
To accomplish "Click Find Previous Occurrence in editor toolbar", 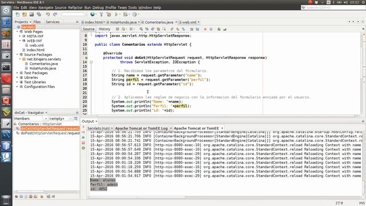I will click(147, 29).
